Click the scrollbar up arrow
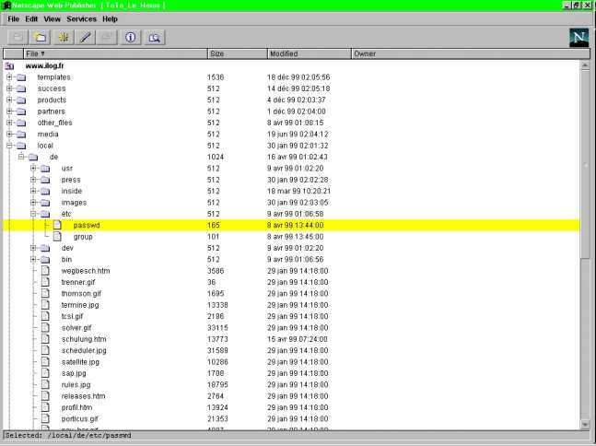The image size is (596, 446). tap(585, 65)
